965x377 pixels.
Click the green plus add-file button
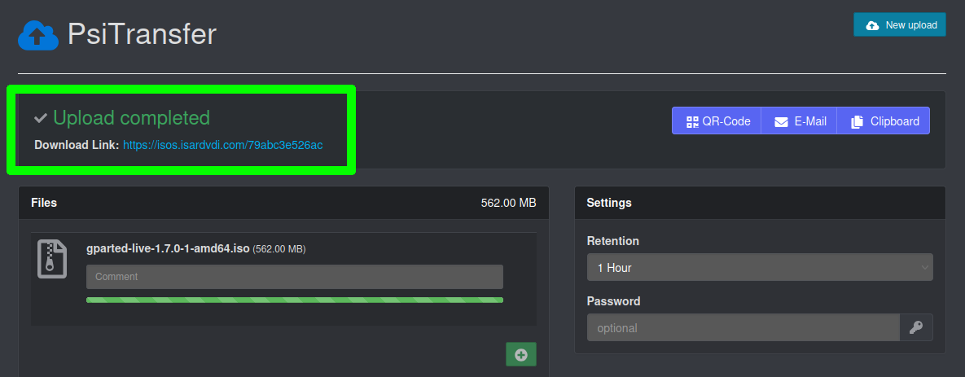coord(521,354)
